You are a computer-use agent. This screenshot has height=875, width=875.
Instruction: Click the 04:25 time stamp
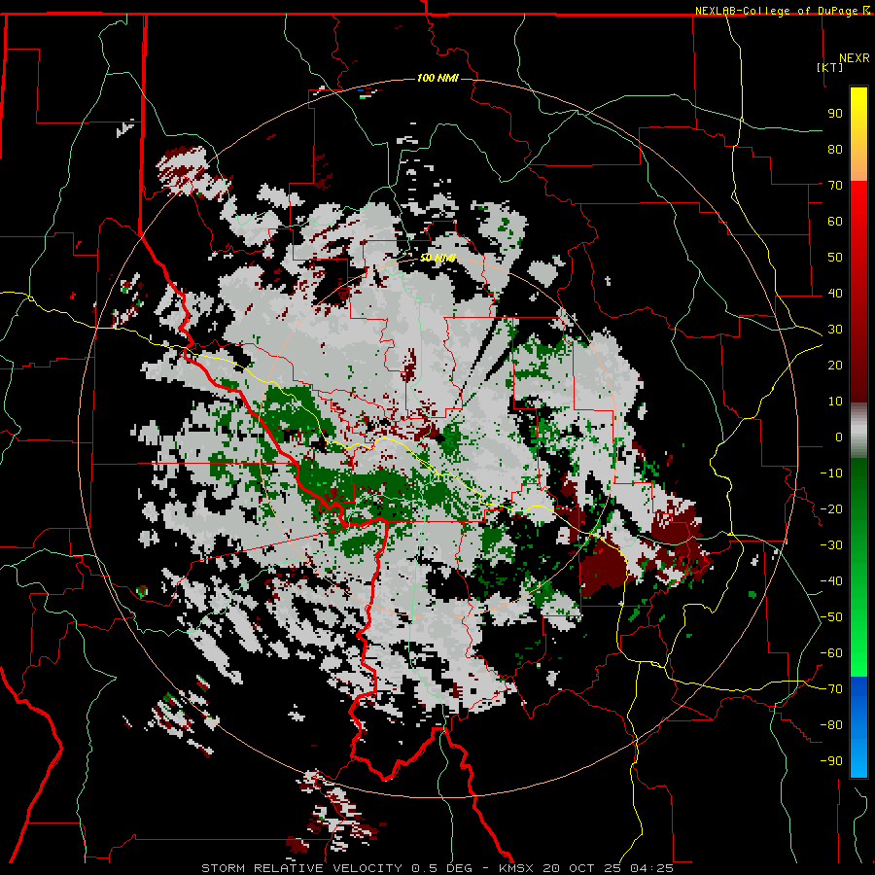[x=651, y=868]
